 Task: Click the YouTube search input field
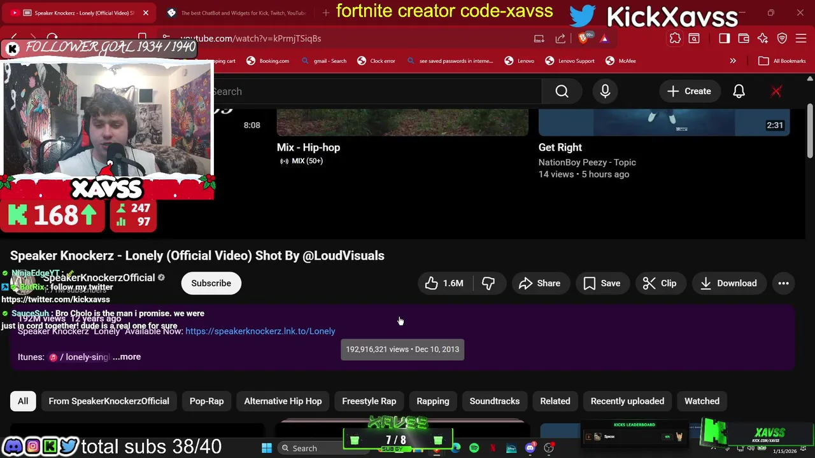377,92
